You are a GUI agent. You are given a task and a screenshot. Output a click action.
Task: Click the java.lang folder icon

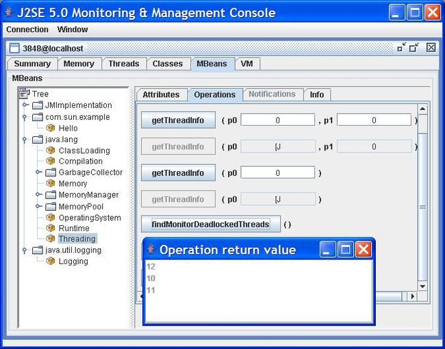coord(38,140)
